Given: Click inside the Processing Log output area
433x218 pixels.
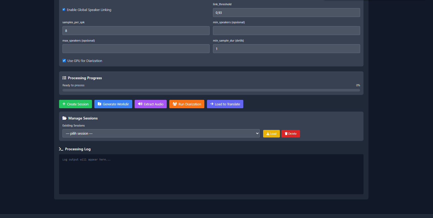Looking at the screenshot, I should click(x=211, y=174).
